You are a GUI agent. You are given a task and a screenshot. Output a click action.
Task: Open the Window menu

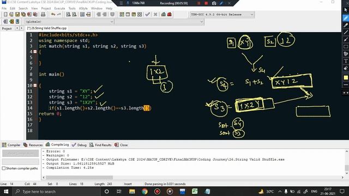point(97,8)
